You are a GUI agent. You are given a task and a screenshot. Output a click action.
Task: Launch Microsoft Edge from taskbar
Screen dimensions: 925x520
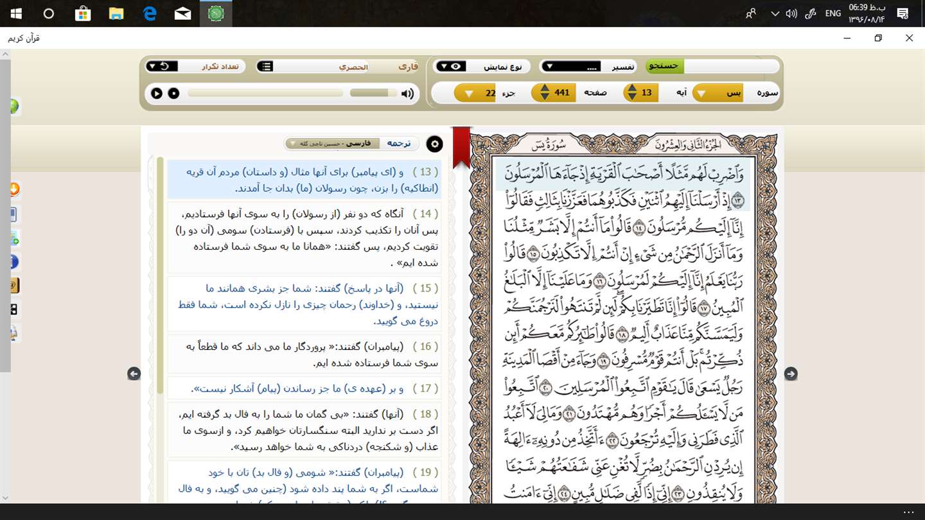[150, 13]
